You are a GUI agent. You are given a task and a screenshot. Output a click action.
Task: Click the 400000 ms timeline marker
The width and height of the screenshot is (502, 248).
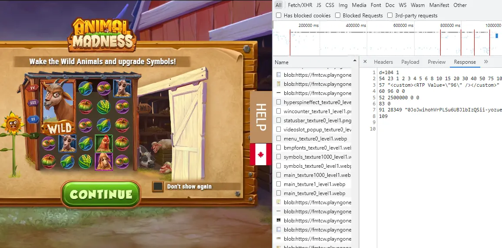[356, 25]
